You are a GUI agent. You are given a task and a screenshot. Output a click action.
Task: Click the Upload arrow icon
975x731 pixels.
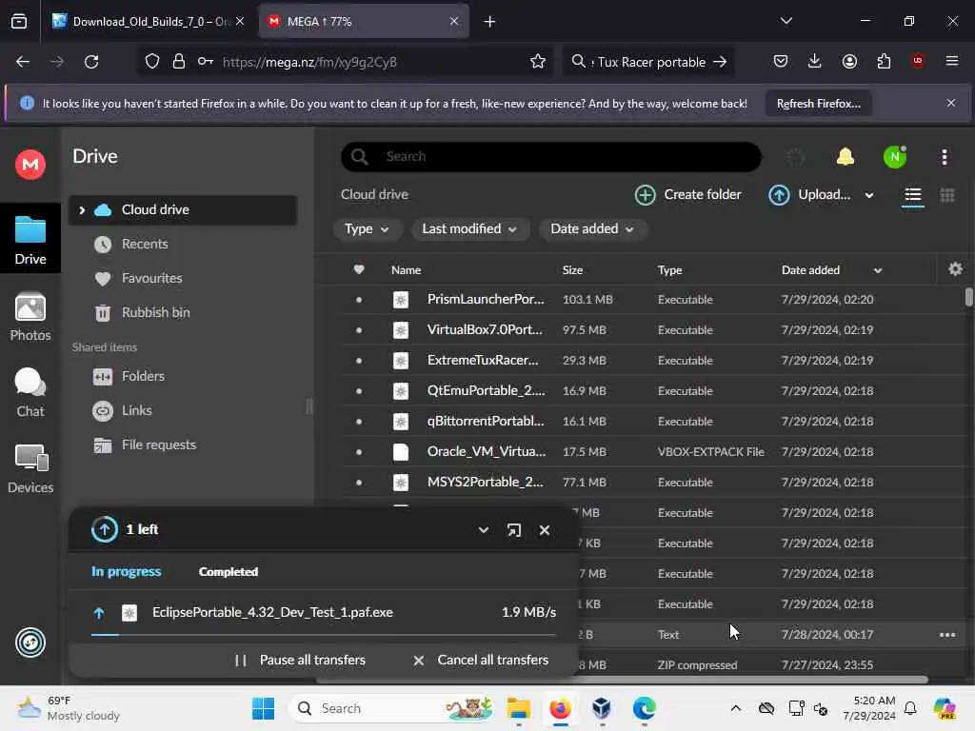pos(779,194)
